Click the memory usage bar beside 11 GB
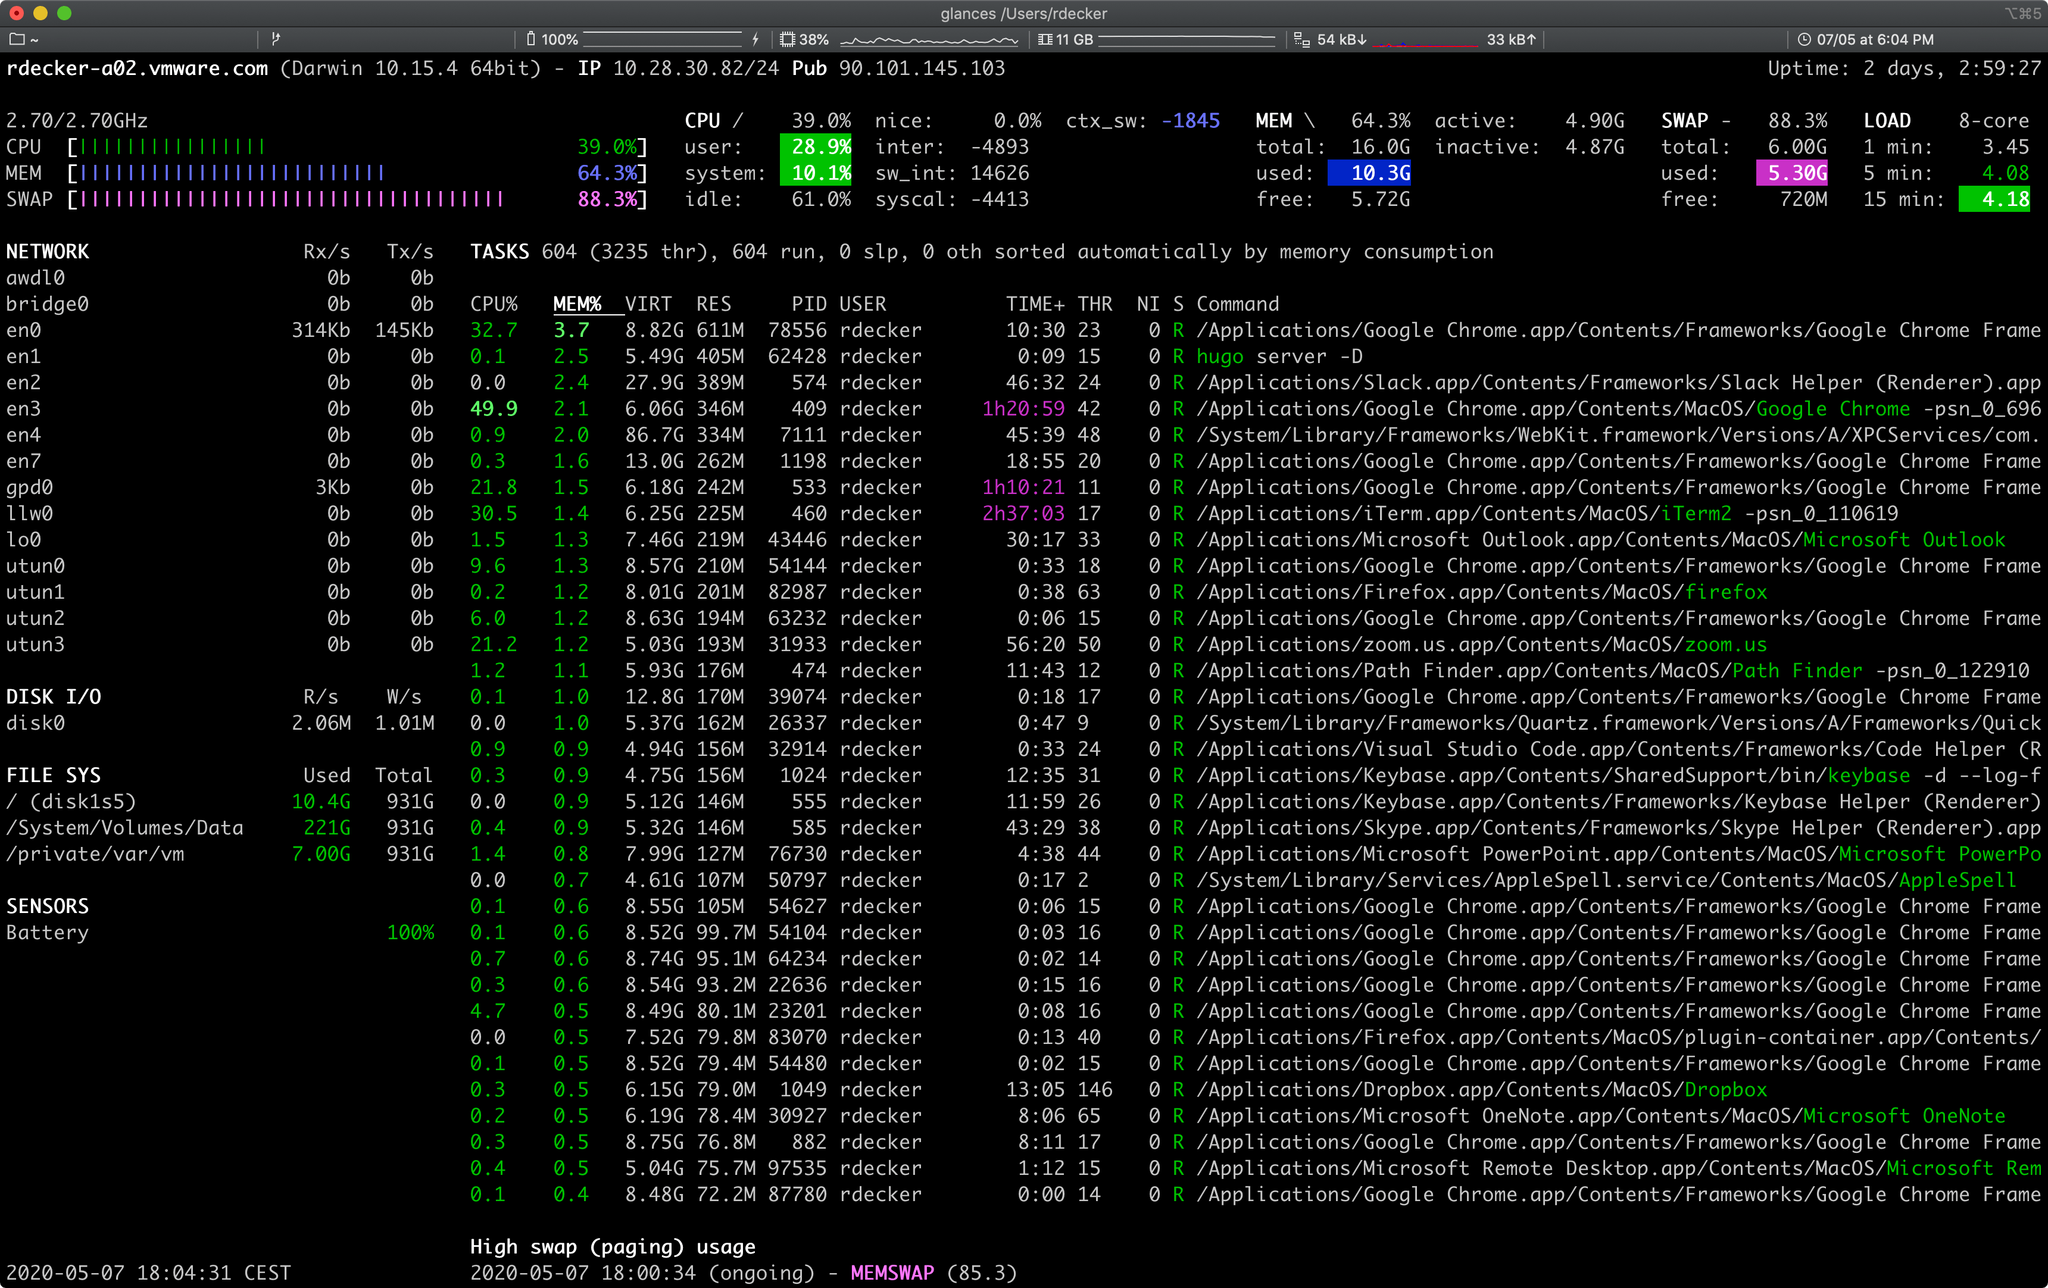Viewport: 2048px width, 1288px height. [x=1187, y=39]
